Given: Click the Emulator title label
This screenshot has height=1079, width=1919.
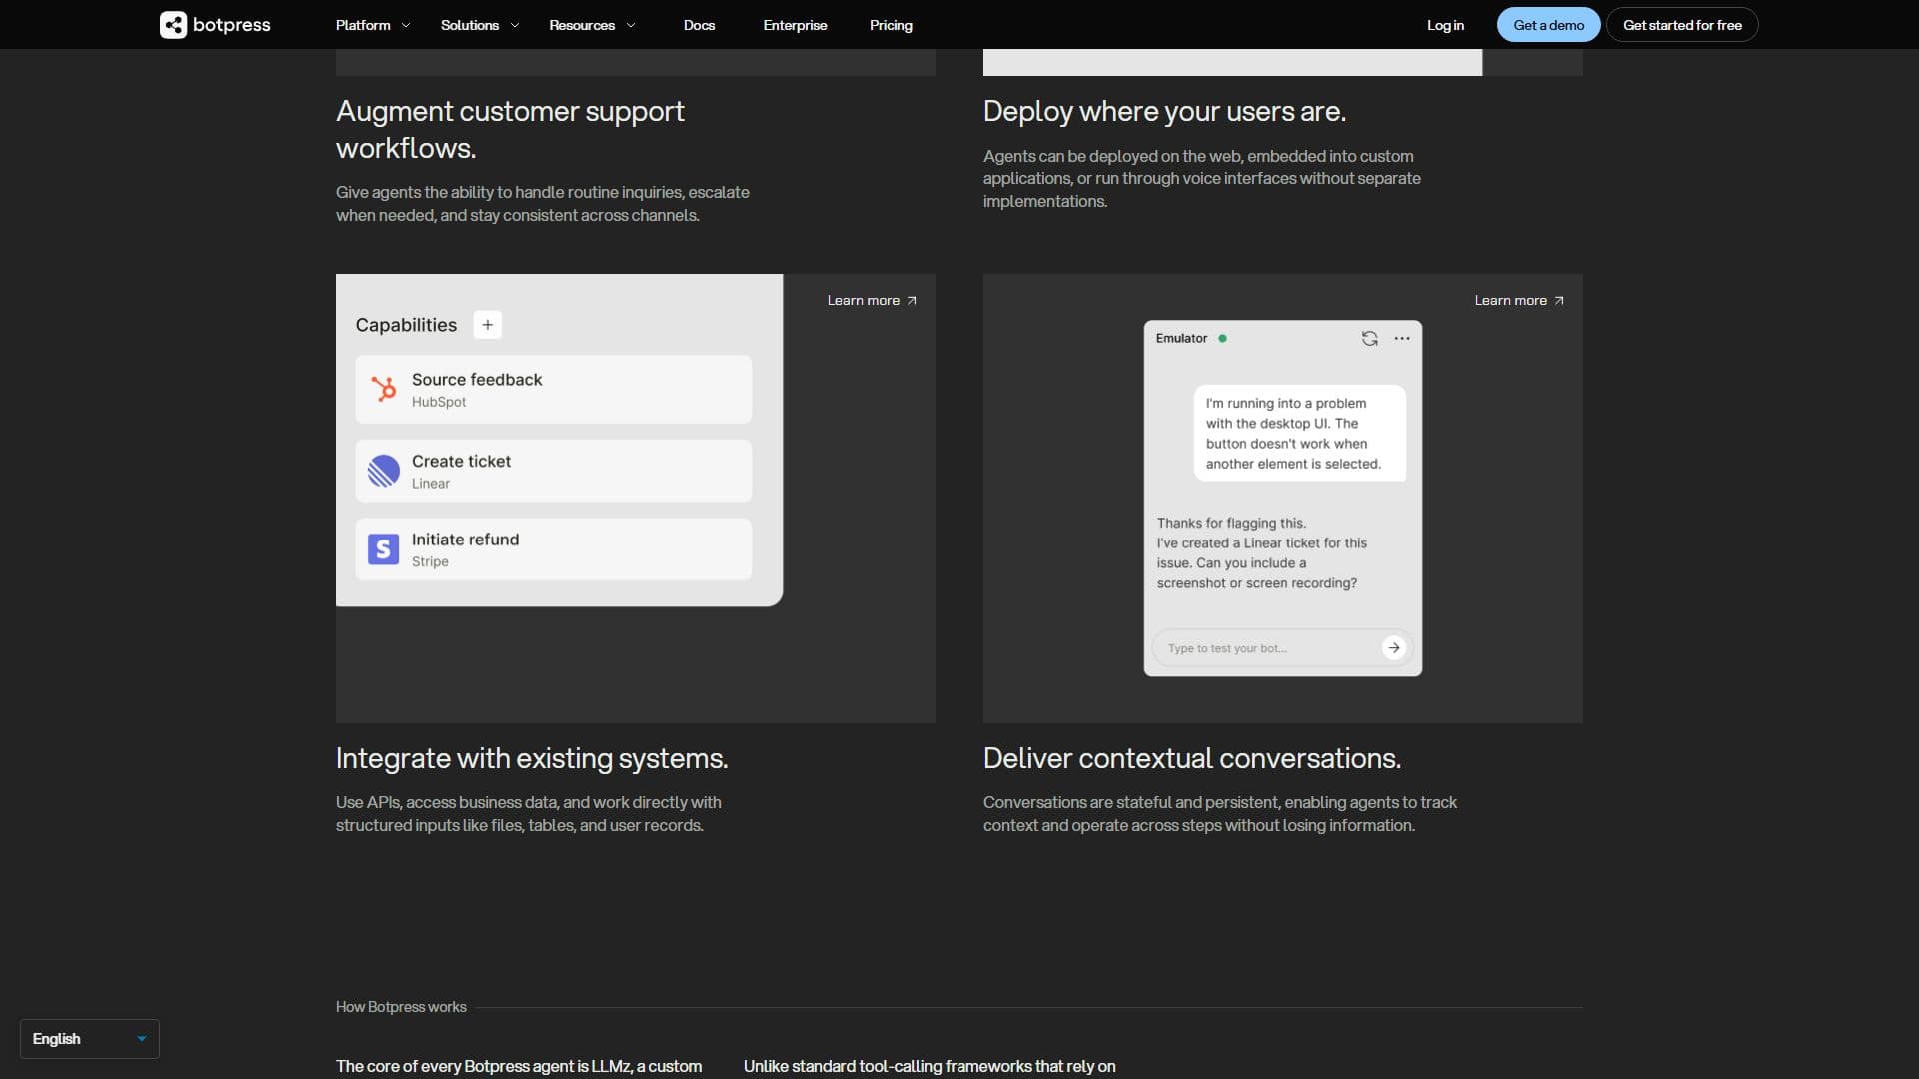Looking at the screenshot, I should coord(1181,339).
